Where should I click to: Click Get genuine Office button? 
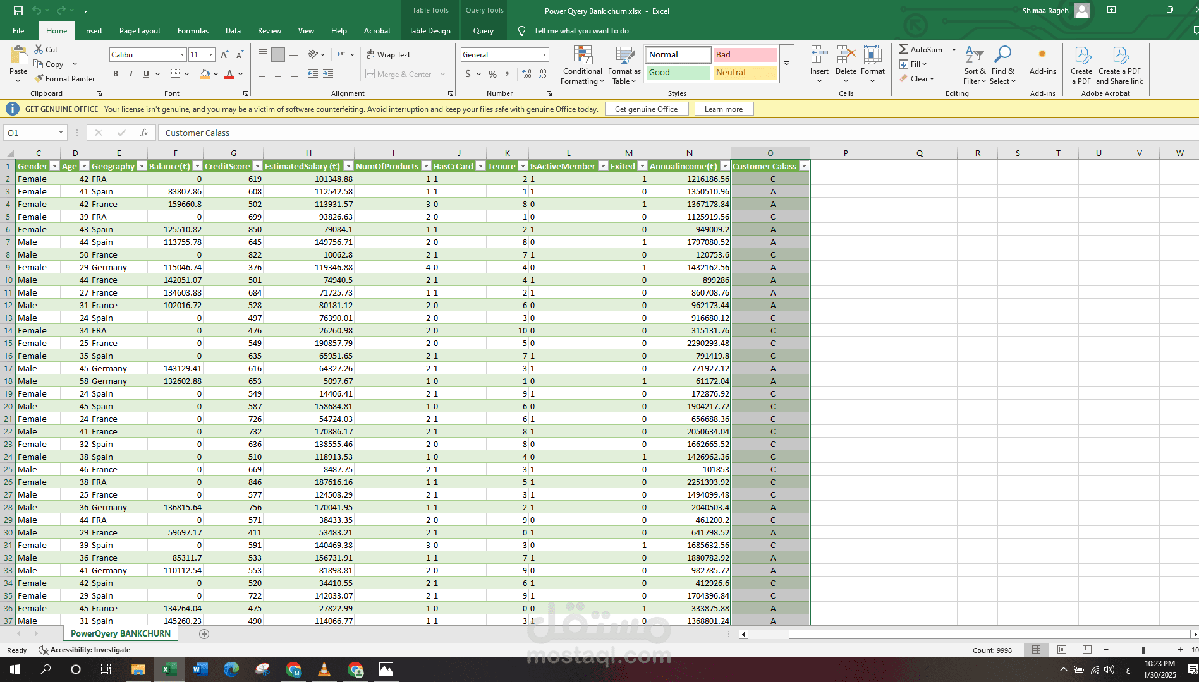[646, 109]
